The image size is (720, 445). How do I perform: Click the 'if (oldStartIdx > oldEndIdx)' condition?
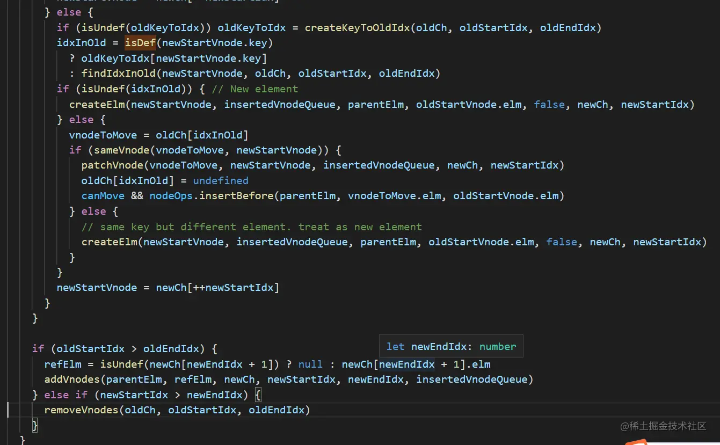coord(118,349)
